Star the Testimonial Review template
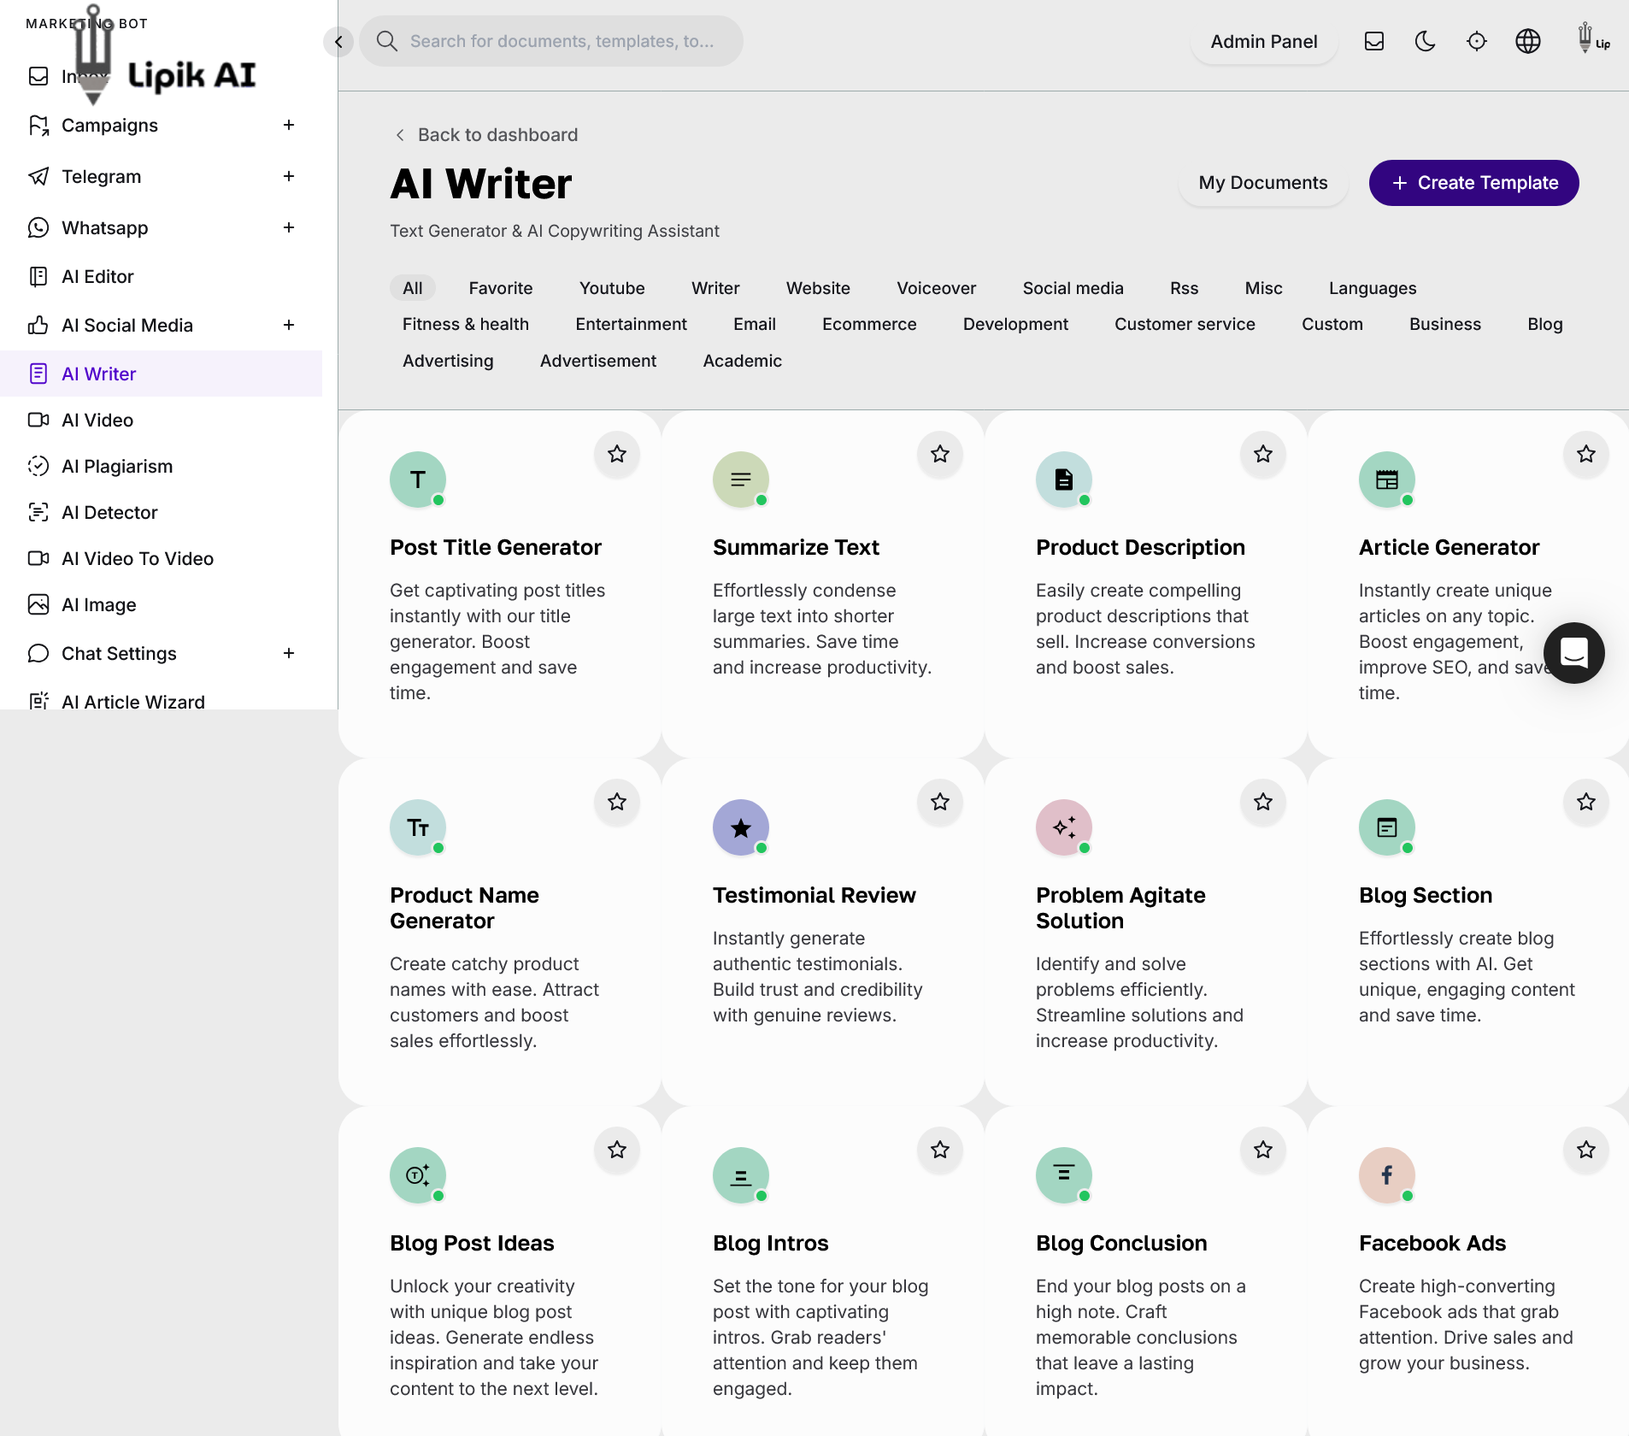The image size is (1629, 1436). [940, 802]
